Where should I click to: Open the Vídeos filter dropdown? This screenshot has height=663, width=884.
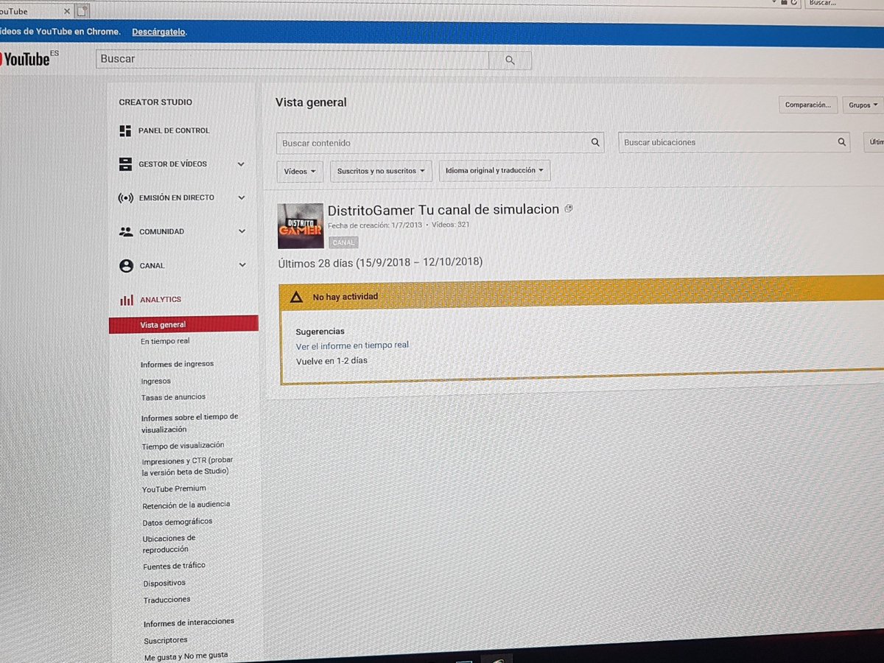[300, 171]
